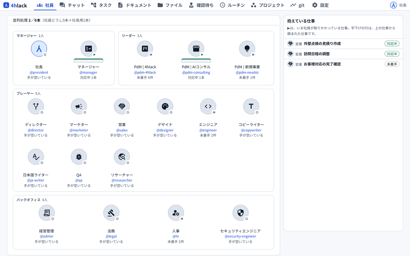Click the マネージャー green progress bar
The height and width of the screenshot is (256, 410).
[88, 60]
